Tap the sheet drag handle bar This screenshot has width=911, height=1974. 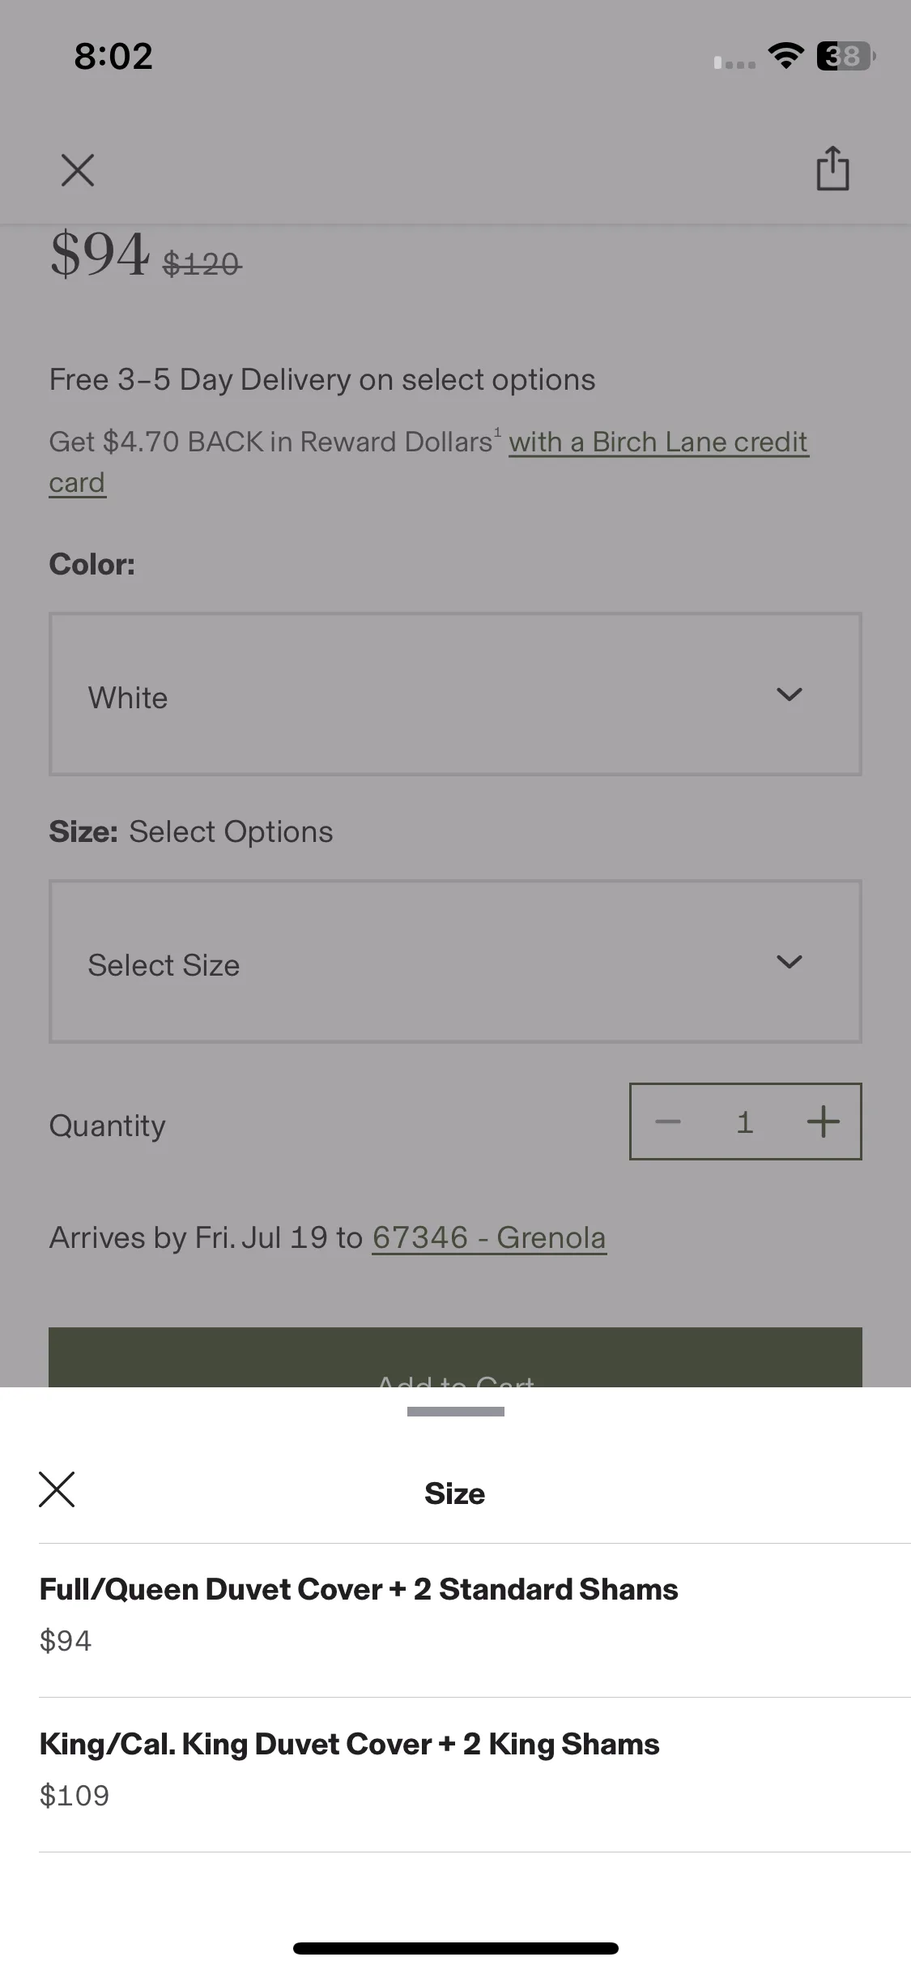point(455,1412)
